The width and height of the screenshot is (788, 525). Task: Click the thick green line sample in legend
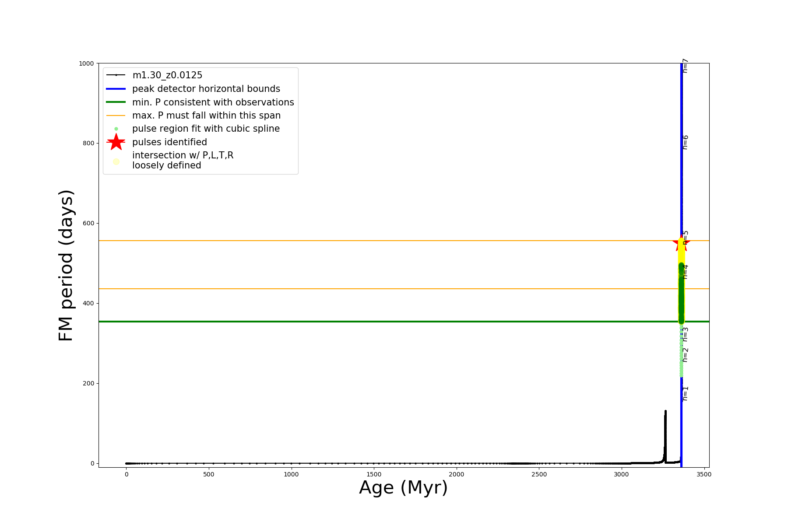[x=116, y=102]
